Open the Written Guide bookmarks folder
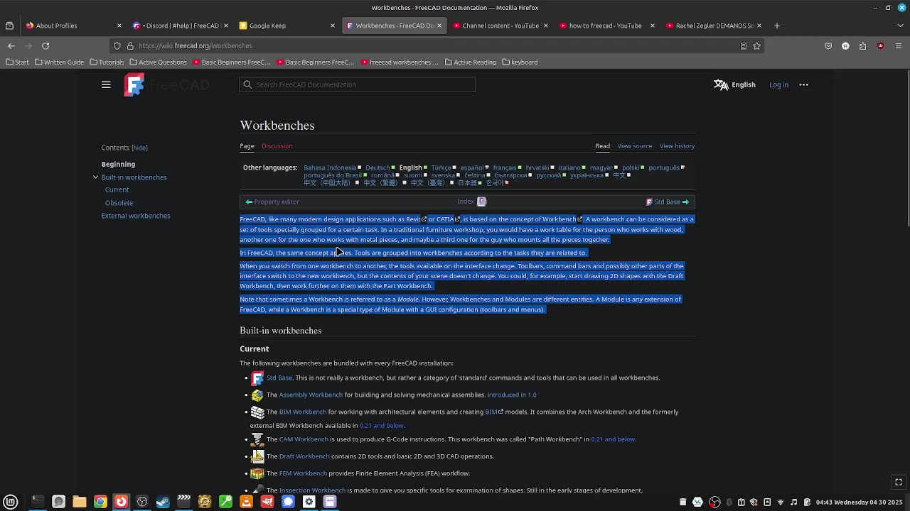Screen dimensions: 910x511 pyautogui.click(x=59, y=62)
